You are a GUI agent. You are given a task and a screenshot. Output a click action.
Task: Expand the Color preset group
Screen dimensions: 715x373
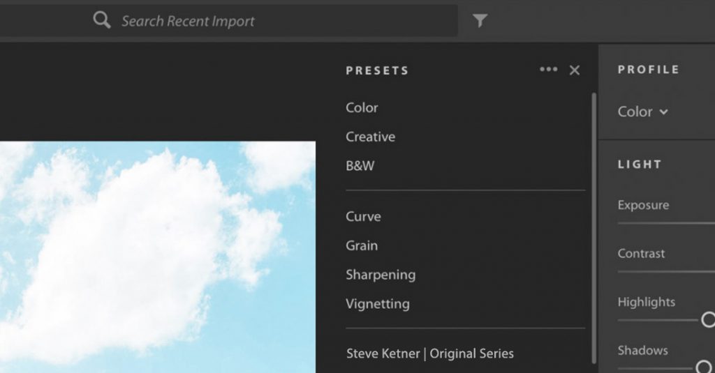362,108
